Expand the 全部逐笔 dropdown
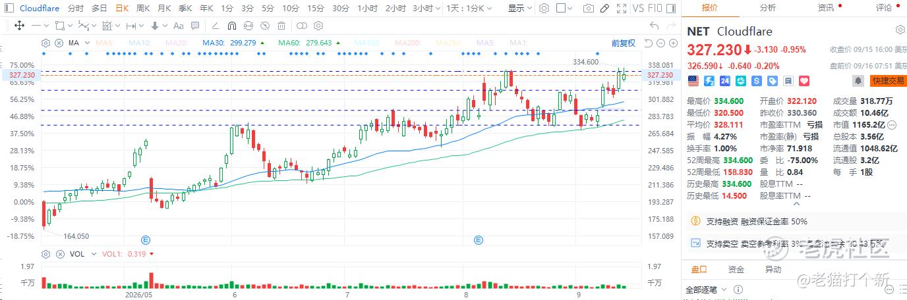Screen dimensions: 907x300 coord(706,289)
